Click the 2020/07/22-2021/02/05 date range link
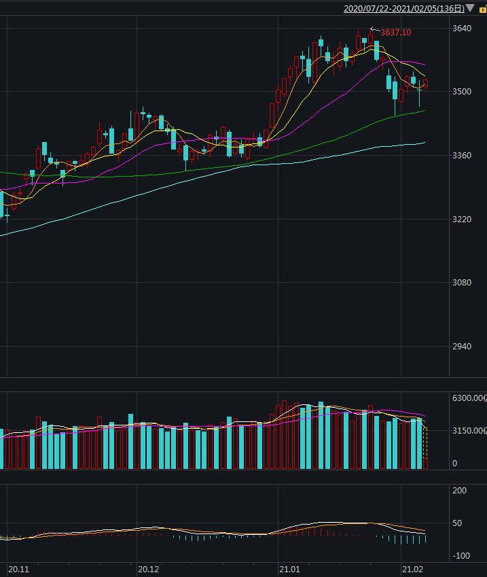This screenshot has width=487, height=577. 403,9
